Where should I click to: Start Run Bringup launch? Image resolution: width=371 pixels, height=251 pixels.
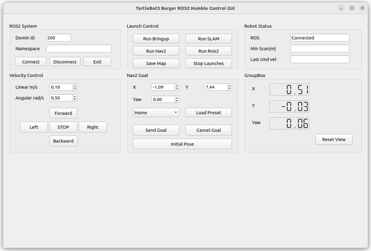pyautogui.click(x=156, y=39)
